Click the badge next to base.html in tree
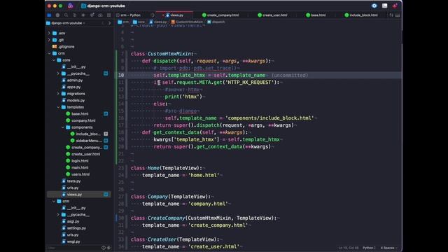 [106, 113]
